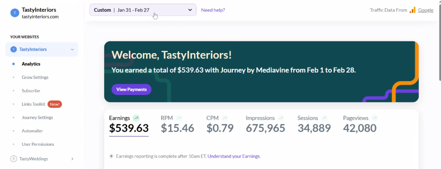Click the Traffic Data From label
The height and width of the screenshot is (169, 441).
[388, 10]
